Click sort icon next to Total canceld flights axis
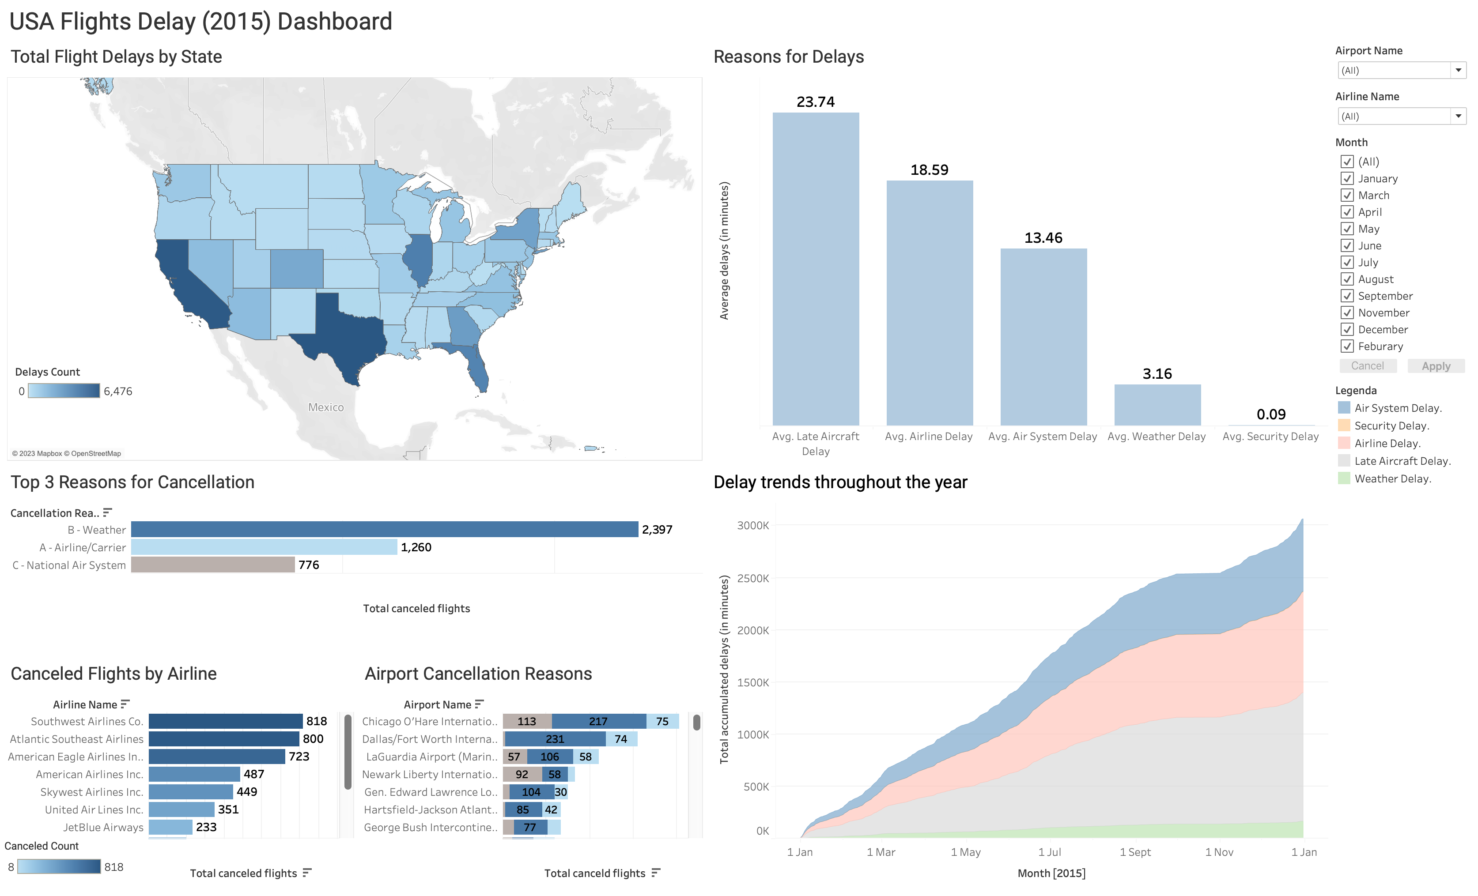 click(656, 873)
